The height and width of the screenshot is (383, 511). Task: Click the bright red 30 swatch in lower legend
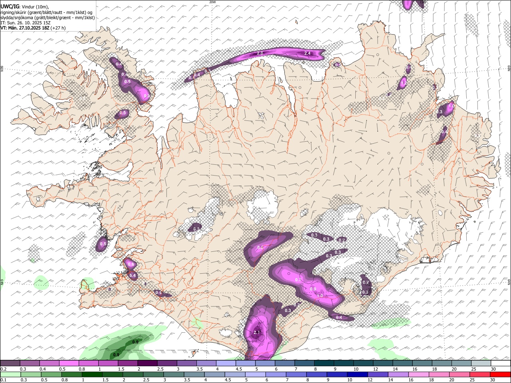[x=501, y=374]
